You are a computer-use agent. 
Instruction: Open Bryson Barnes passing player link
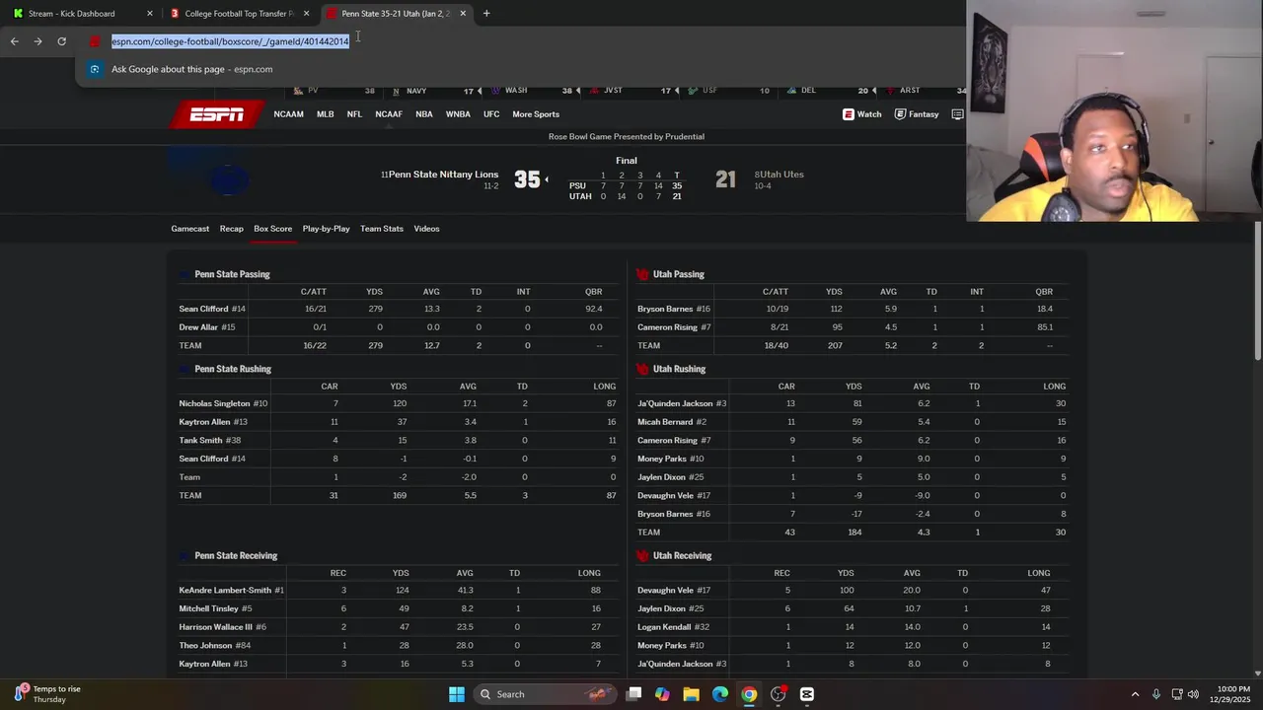(665, 309)
